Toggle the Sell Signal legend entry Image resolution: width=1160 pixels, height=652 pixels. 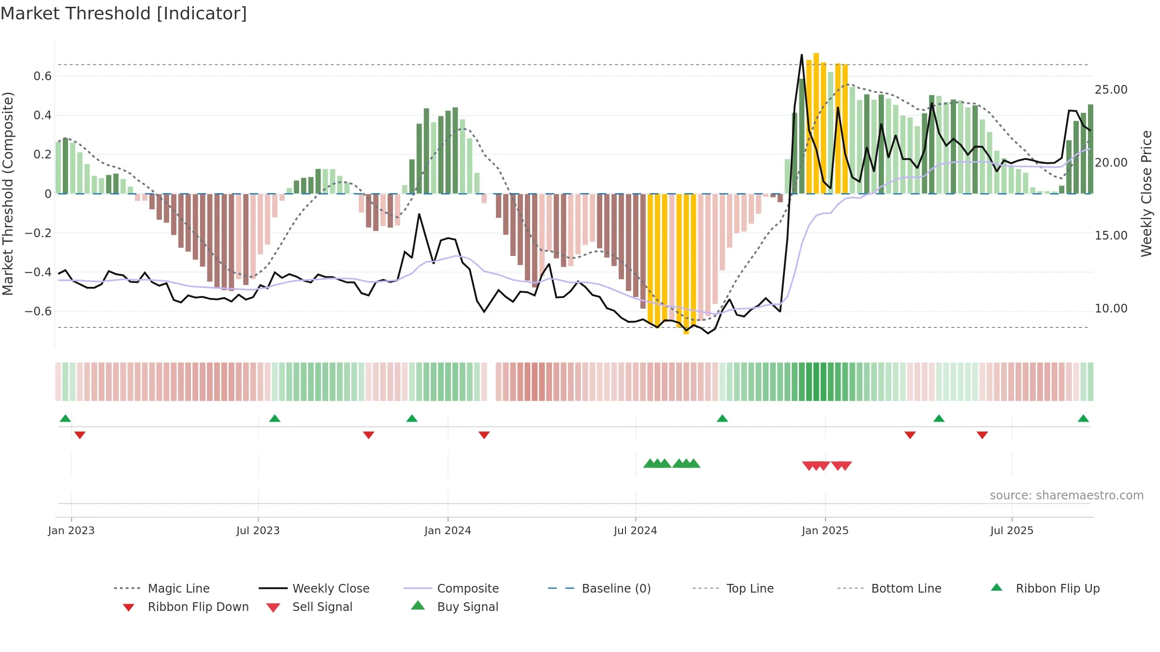[309, 607]
